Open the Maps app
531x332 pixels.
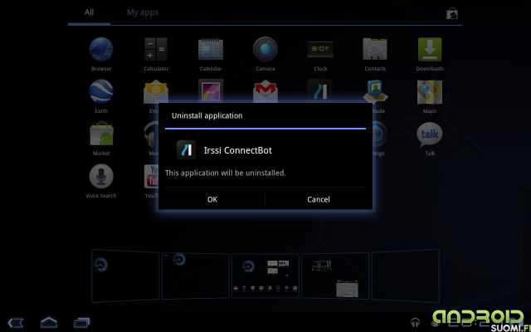click(430, 91)
